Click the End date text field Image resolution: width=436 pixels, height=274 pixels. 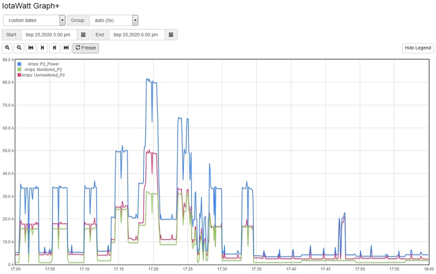(137, 35)
